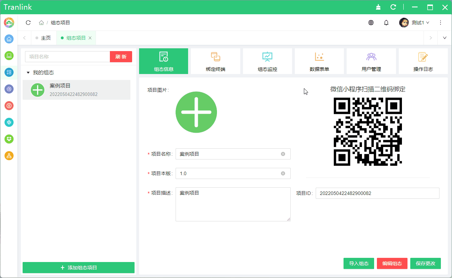Viewport: 452px width, 278px height.
Task: Click the WeChat binding QR code
Action: (x=368, y=131)
